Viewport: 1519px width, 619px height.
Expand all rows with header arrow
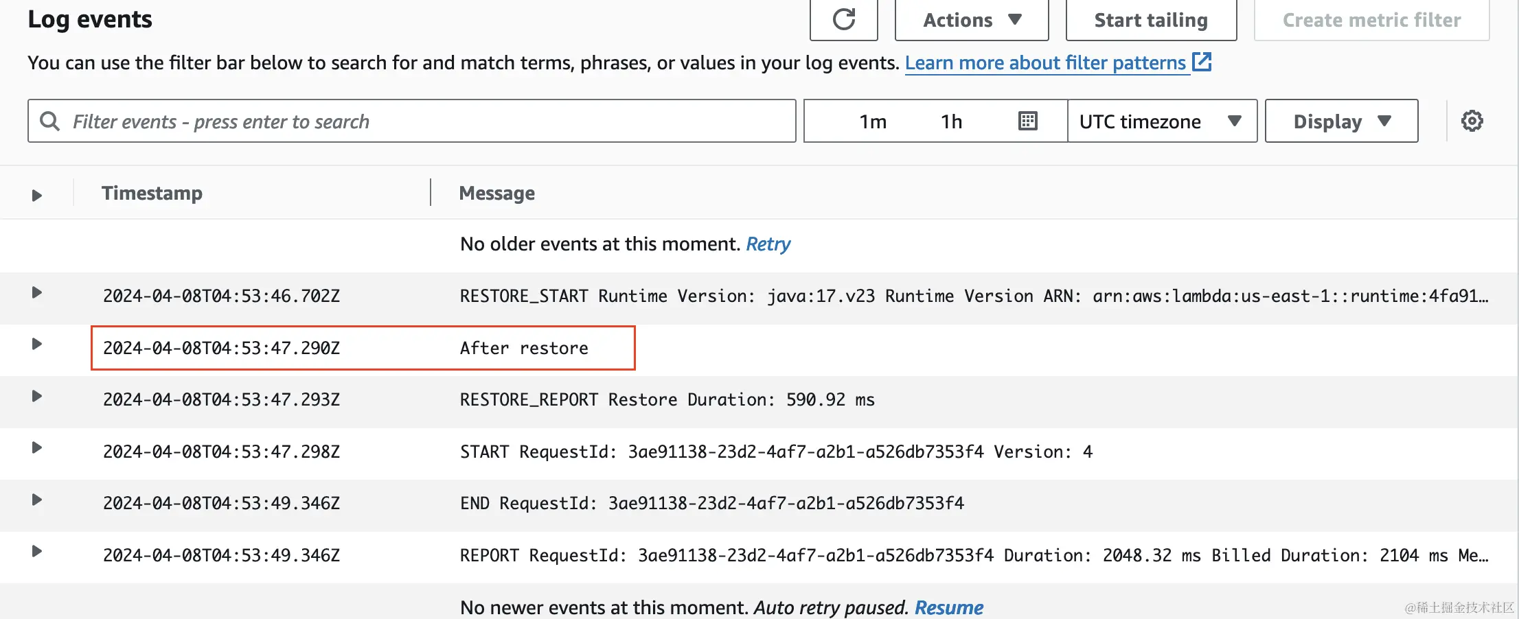pos(37,196)
